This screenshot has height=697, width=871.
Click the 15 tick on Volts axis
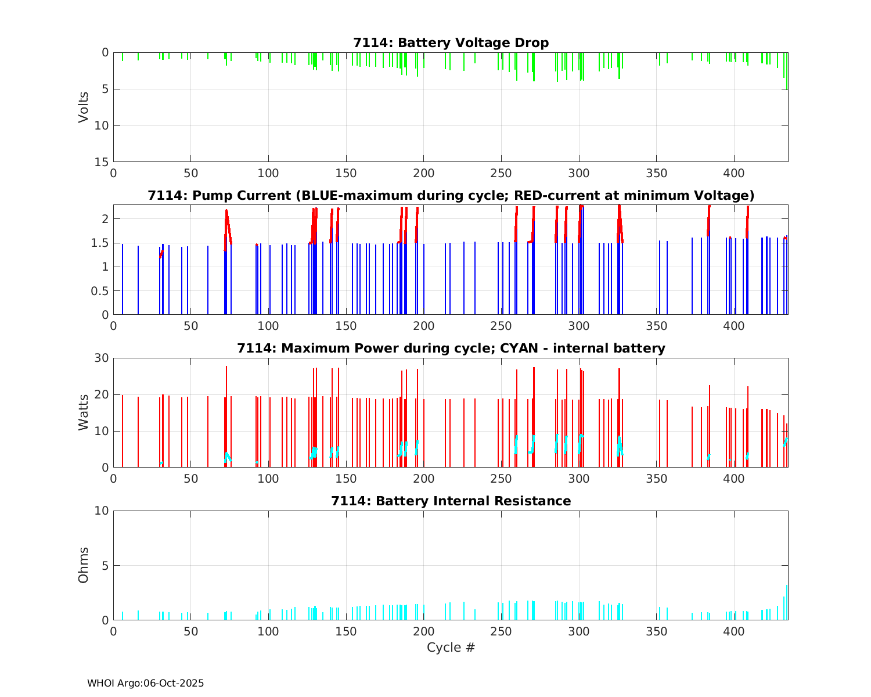click(x=102, y=162)
